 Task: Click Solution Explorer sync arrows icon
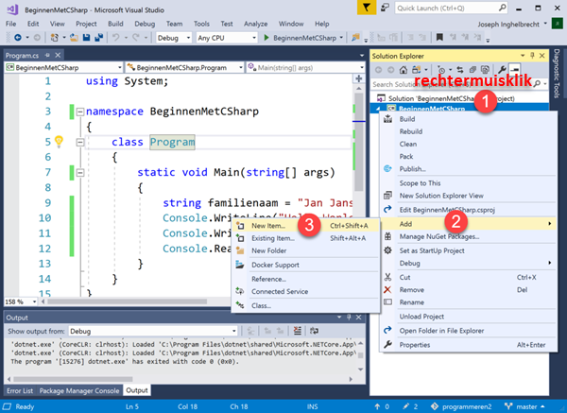pyautogui.click(x=460, y=69)
